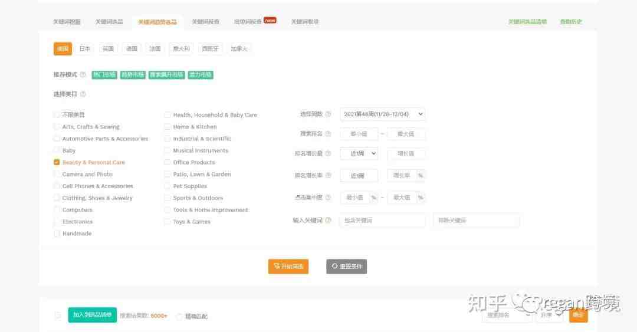This screenshot has width=637, height=332.
Task: Check Camera and Photo category
Action: click(x=57, y=174)
